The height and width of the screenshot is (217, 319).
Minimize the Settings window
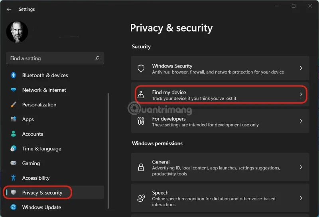[277, 6]
